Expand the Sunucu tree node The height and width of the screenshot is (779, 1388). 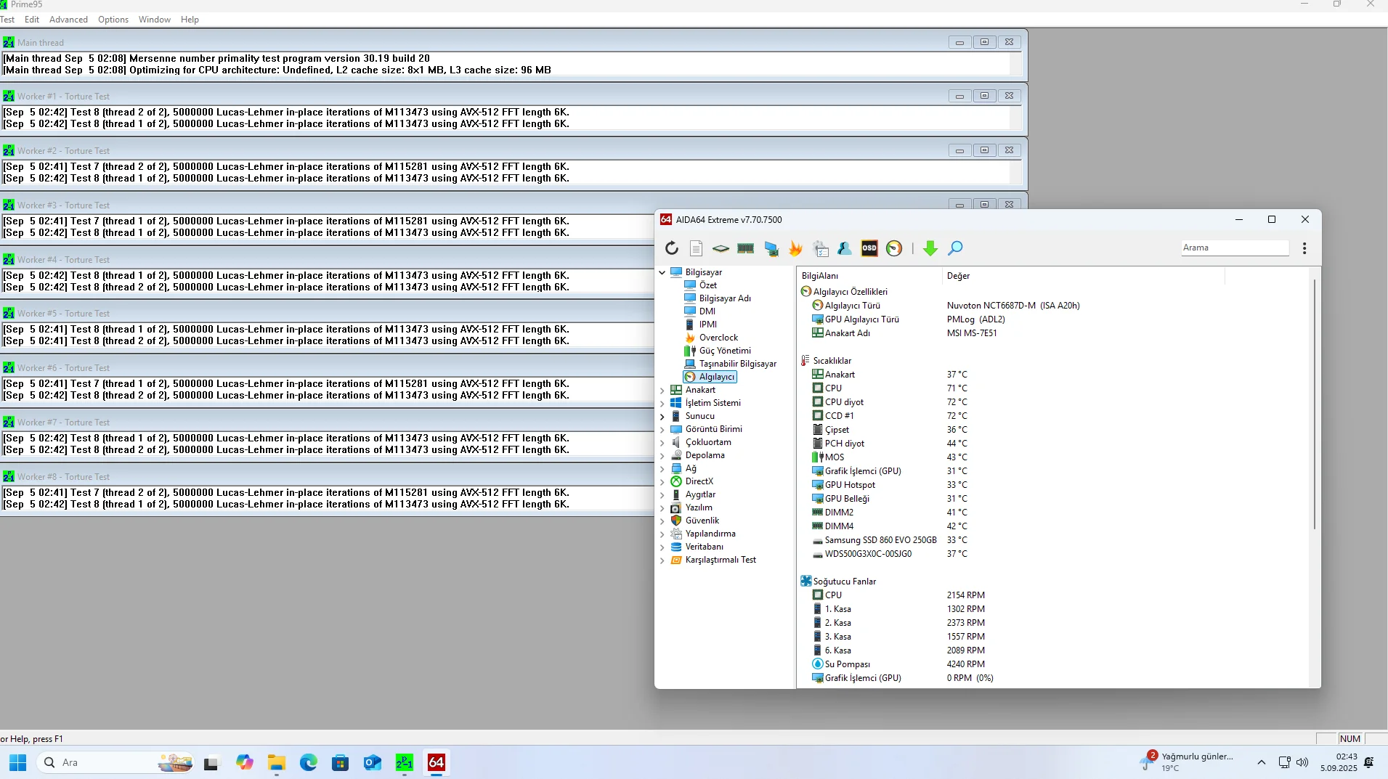[662, 417]
